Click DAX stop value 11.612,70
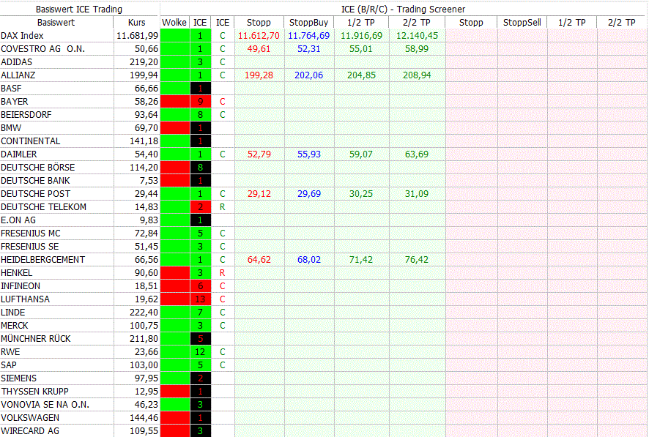Image resolution: width=649 pixels, height=437 pixels. (x=259, y=36)
